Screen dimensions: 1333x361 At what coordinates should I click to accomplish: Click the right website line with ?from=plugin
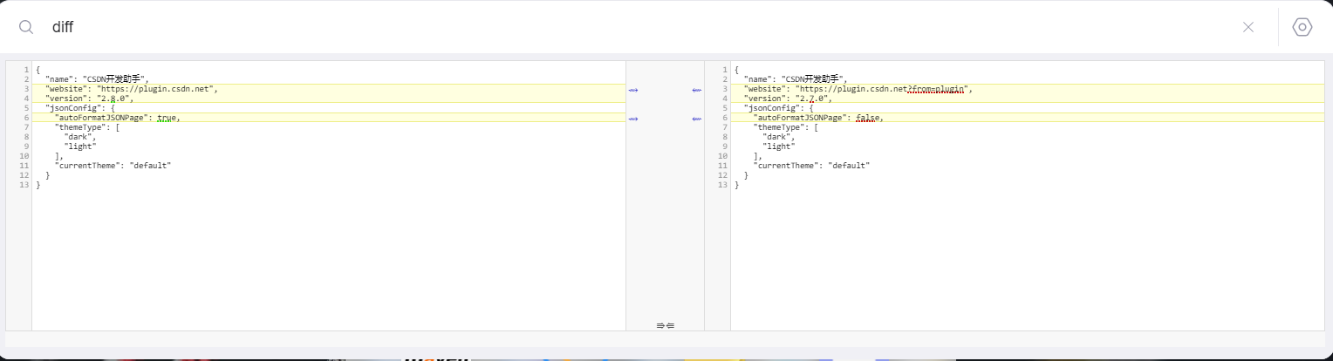click(x=858, y=89)
